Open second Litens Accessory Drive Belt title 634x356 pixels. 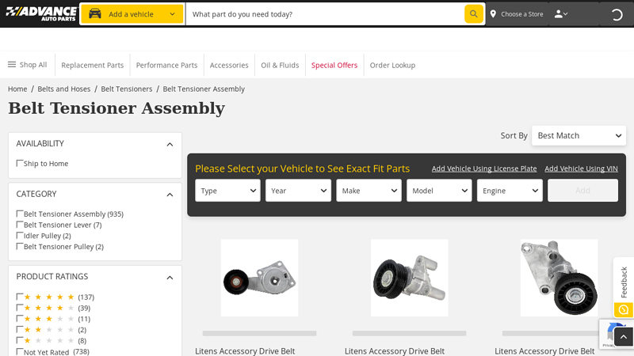(395, 351)
